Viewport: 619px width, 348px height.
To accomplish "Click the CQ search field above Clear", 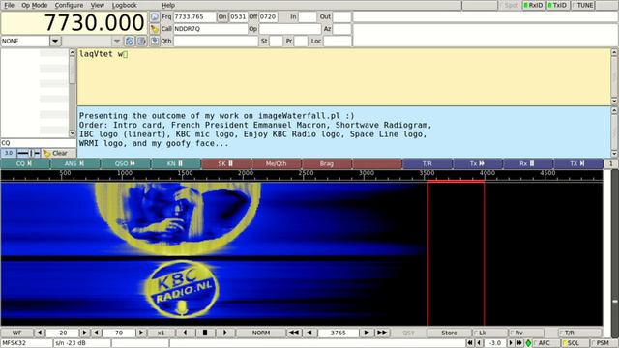I will click(x=39, y=143).
